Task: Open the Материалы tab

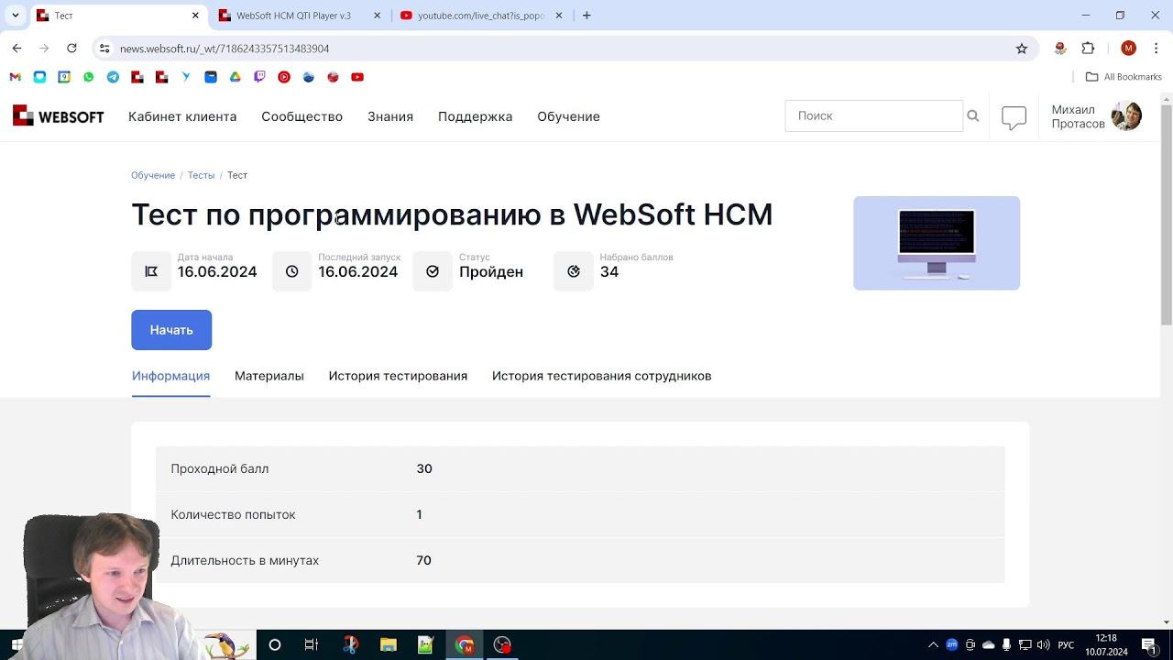Action: pyautogui.click(x=269, y=376)
